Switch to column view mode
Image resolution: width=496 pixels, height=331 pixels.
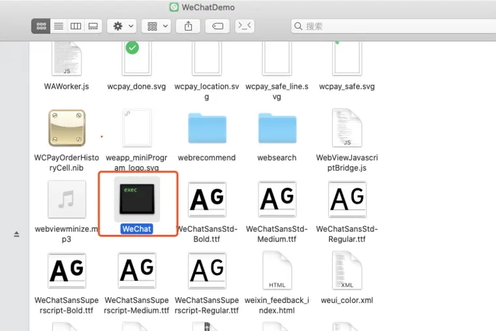point(76,26)
